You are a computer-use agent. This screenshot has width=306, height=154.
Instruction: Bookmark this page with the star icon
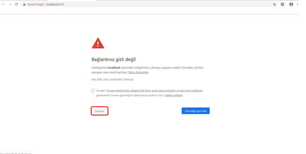click(x=274, y=4)
